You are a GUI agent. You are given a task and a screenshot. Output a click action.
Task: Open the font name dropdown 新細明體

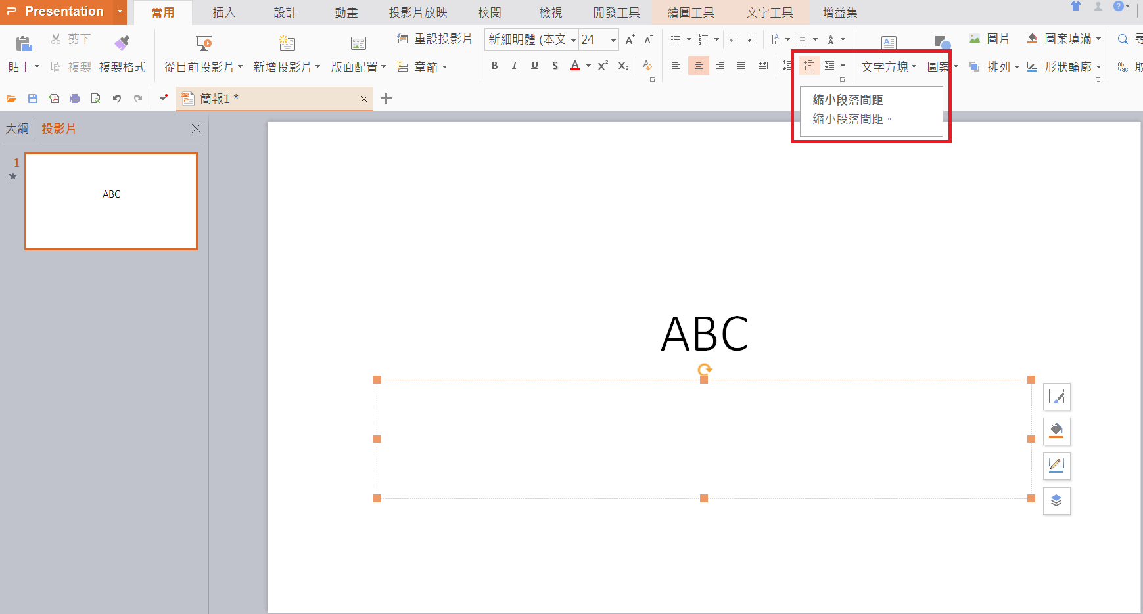pyautogui.click(x=573, y=40)
